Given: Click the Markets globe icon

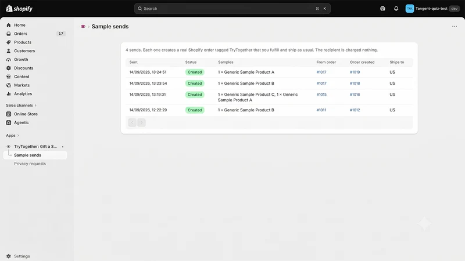Looking at the screenshot, I should (9, 85).
